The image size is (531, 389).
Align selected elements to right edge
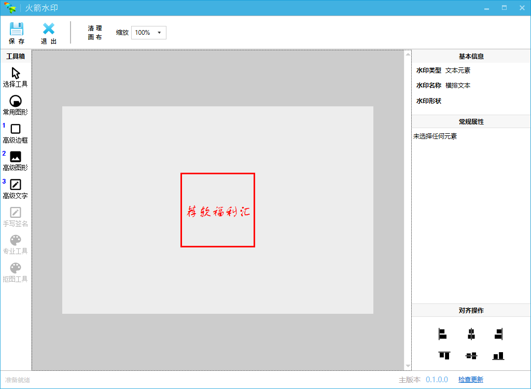coord(498,334)
